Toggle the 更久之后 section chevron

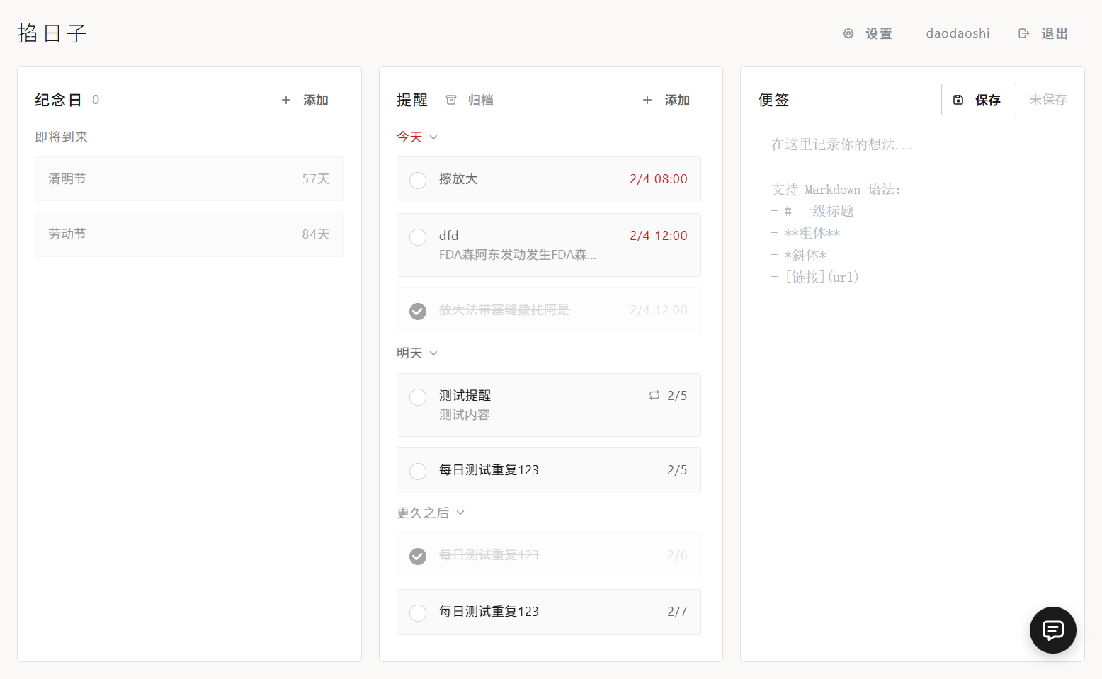(x=460, y=513)
